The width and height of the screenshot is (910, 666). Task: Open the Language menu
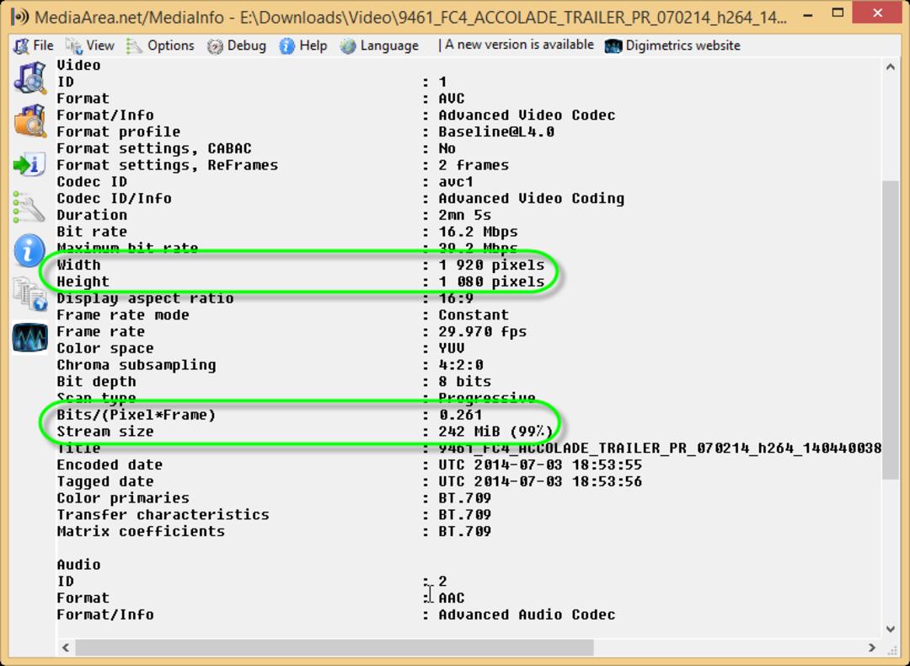click(x=379, y=46)
